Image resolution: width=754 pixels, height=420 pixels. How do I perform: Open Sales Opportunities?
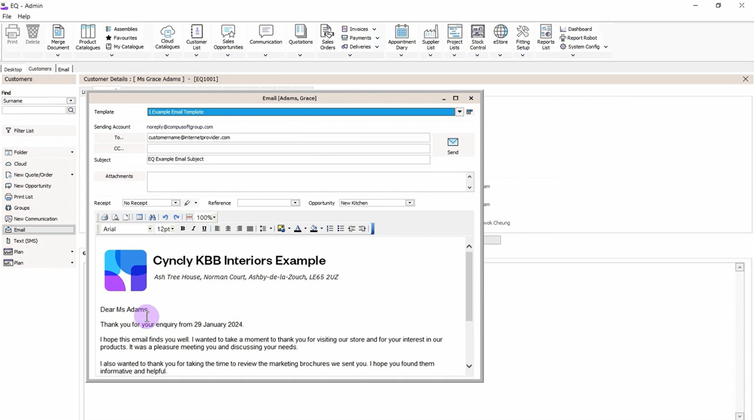point(228,37)
